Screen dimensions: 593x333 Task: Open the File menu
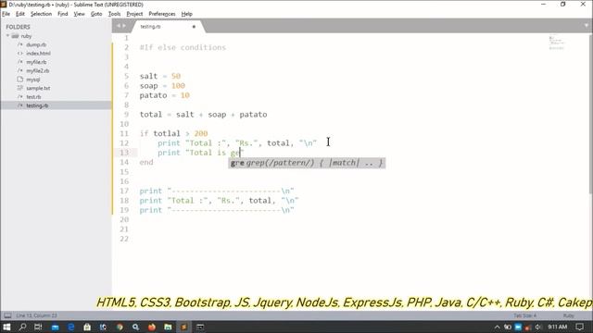pyautogui.click(x=6, y=14)
